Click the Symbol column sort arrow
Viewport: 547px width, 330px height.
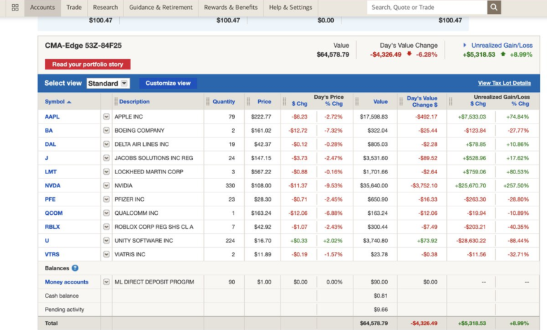69,102
